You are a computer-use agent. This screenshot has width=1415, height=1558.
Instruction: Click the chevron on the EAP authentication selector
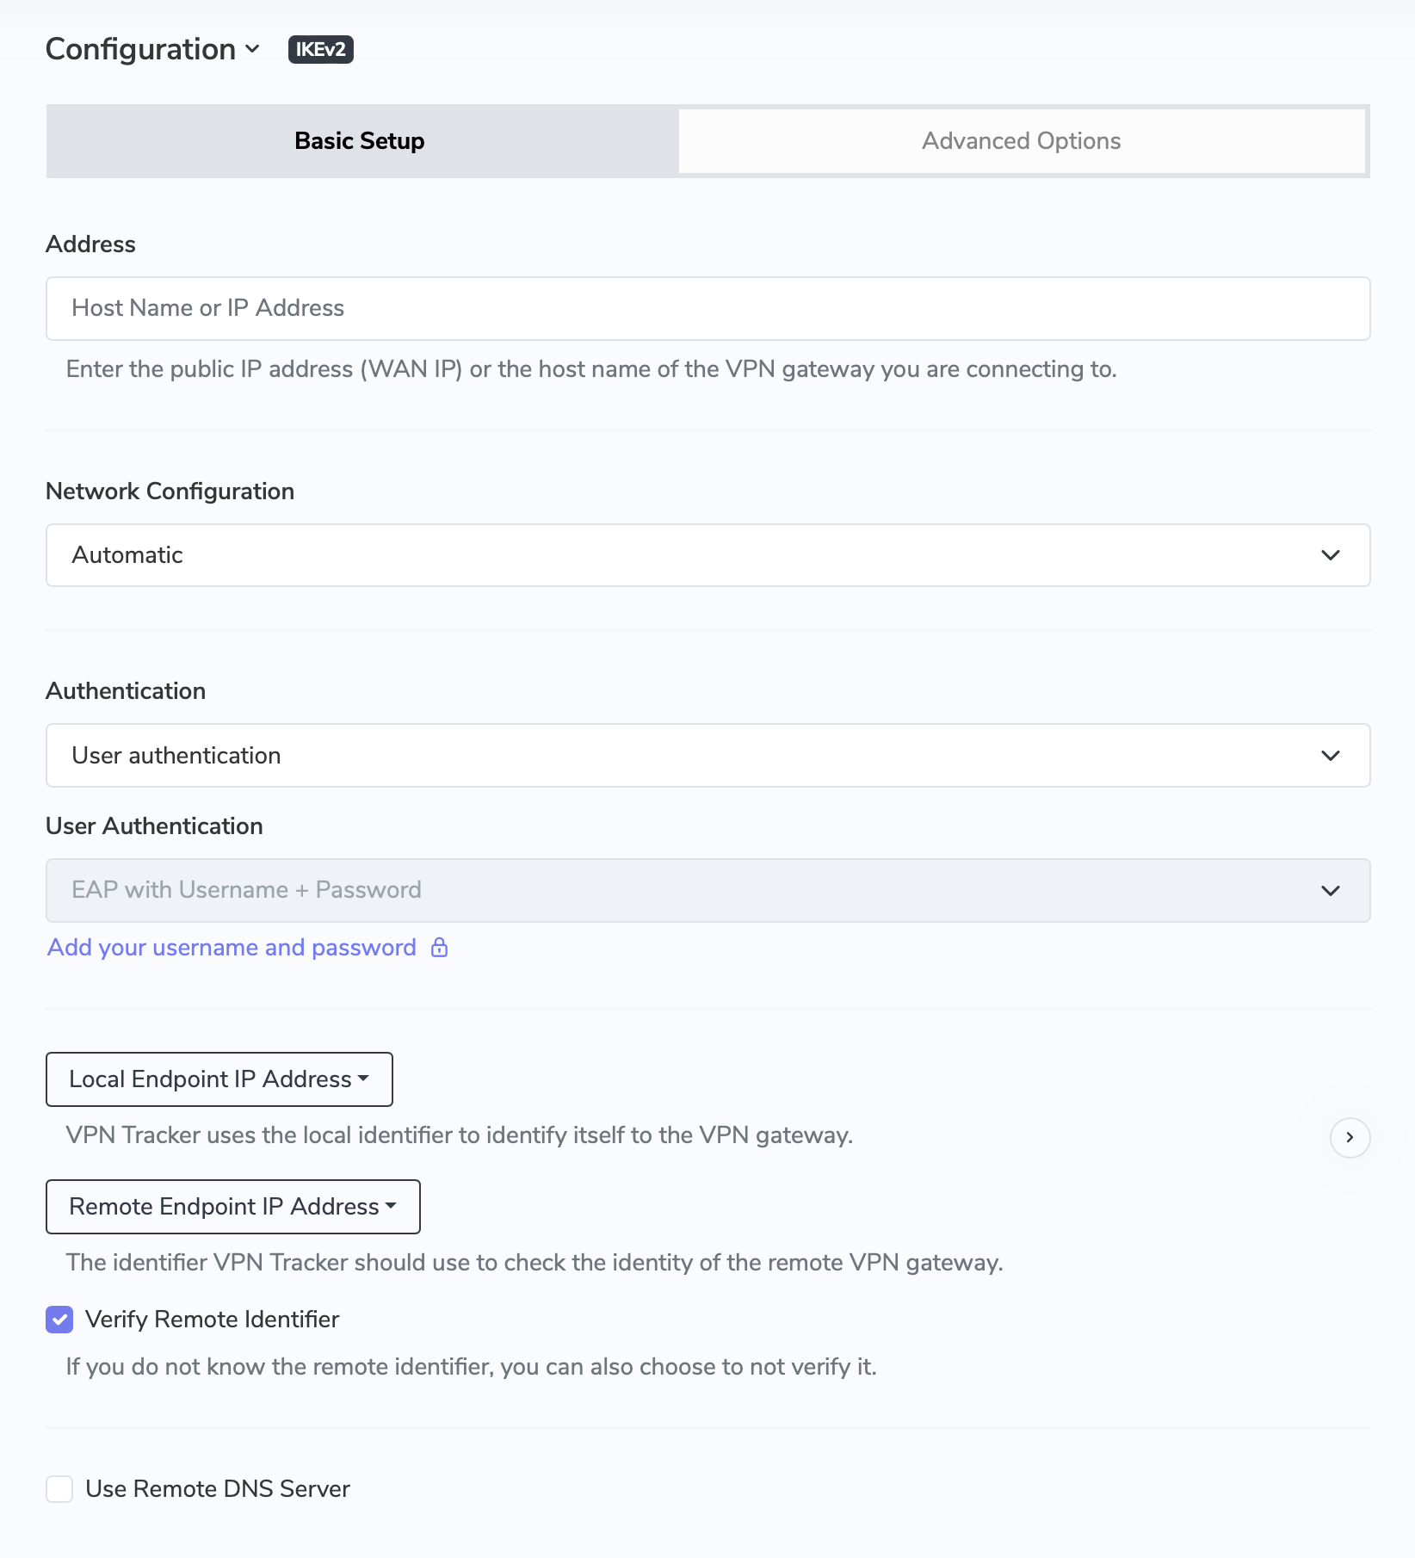click(x=1331, y=890)
